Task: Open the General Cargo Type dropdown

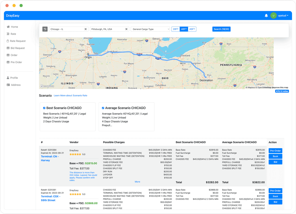Action: click(x=150, y=29)
